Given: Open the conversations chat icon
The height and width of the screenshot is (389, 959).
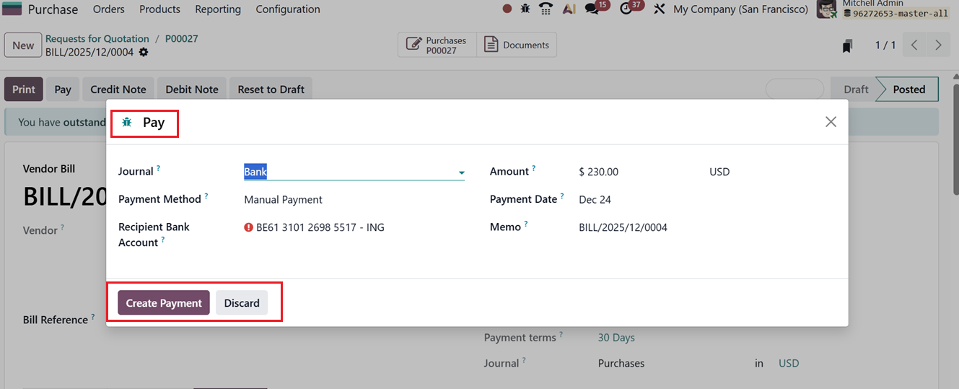Looking at the screenshot, I should [x=592, y=9].
